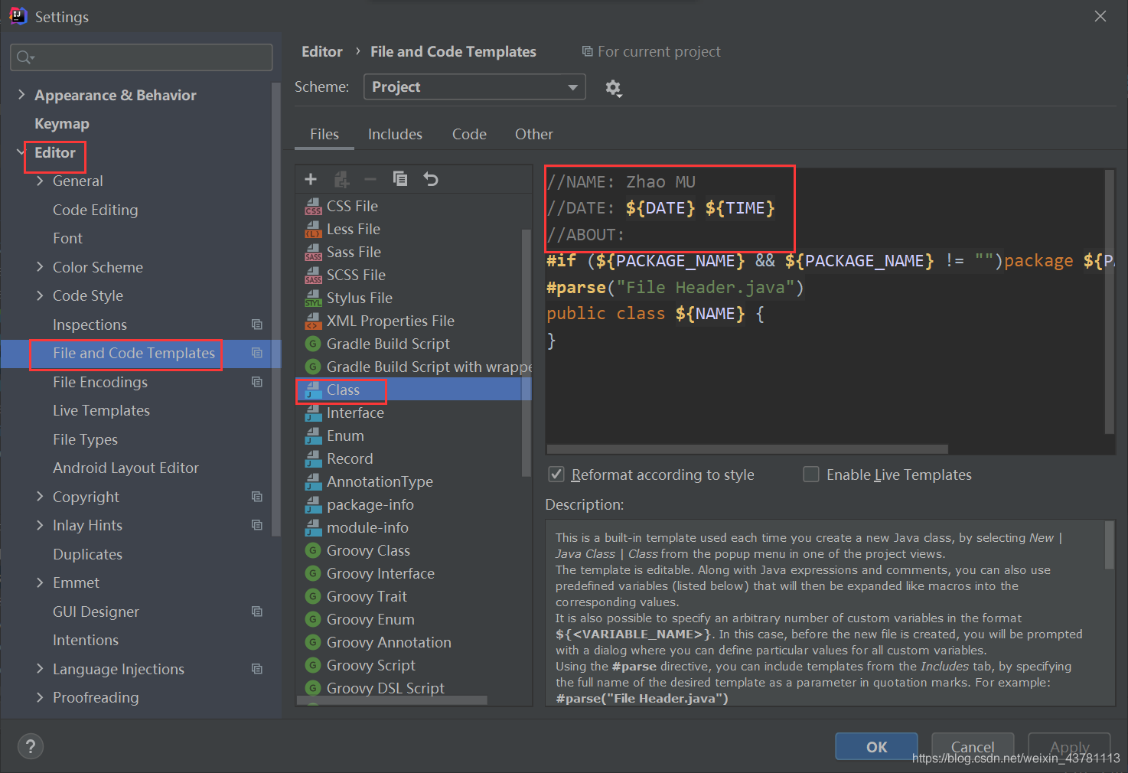The image size is (1128, 773).
Task: Switch to the Other tab
Action: [x=534, y=134]
